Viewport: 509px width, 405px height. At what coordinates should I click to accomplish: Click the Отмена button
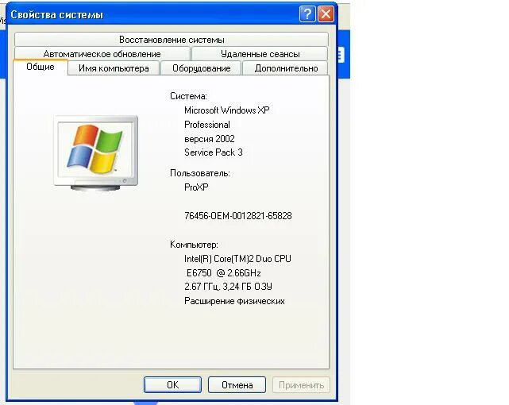(x=237, y=384)
